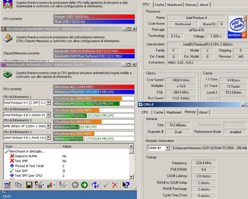This screenshot has width=248, height=199.
Task: Click the Performance Mode enabled value
Action: pos(235,132)
